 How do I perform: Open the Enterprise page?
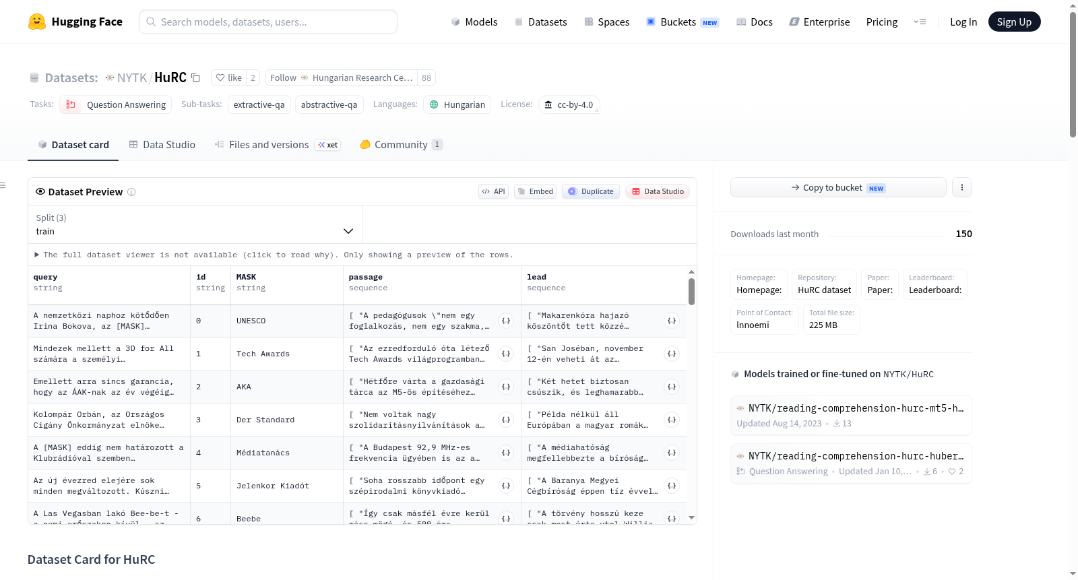pos(819,22)
